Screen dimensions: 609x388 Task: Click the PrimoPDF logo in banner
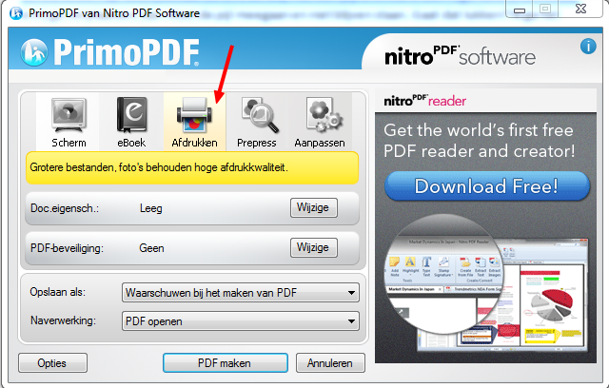pos(110,52)
